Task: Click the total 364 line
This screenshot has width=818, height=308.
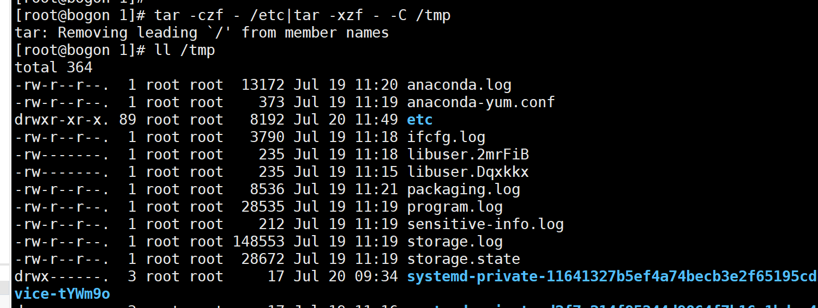Action: point(53,68)
